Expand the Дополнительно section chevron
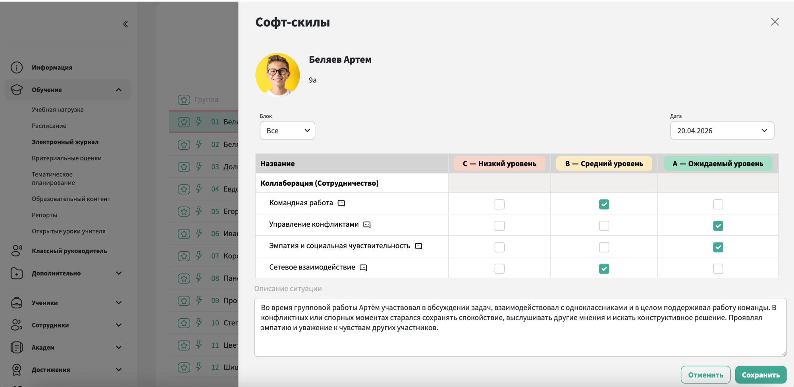 point(119,273)
